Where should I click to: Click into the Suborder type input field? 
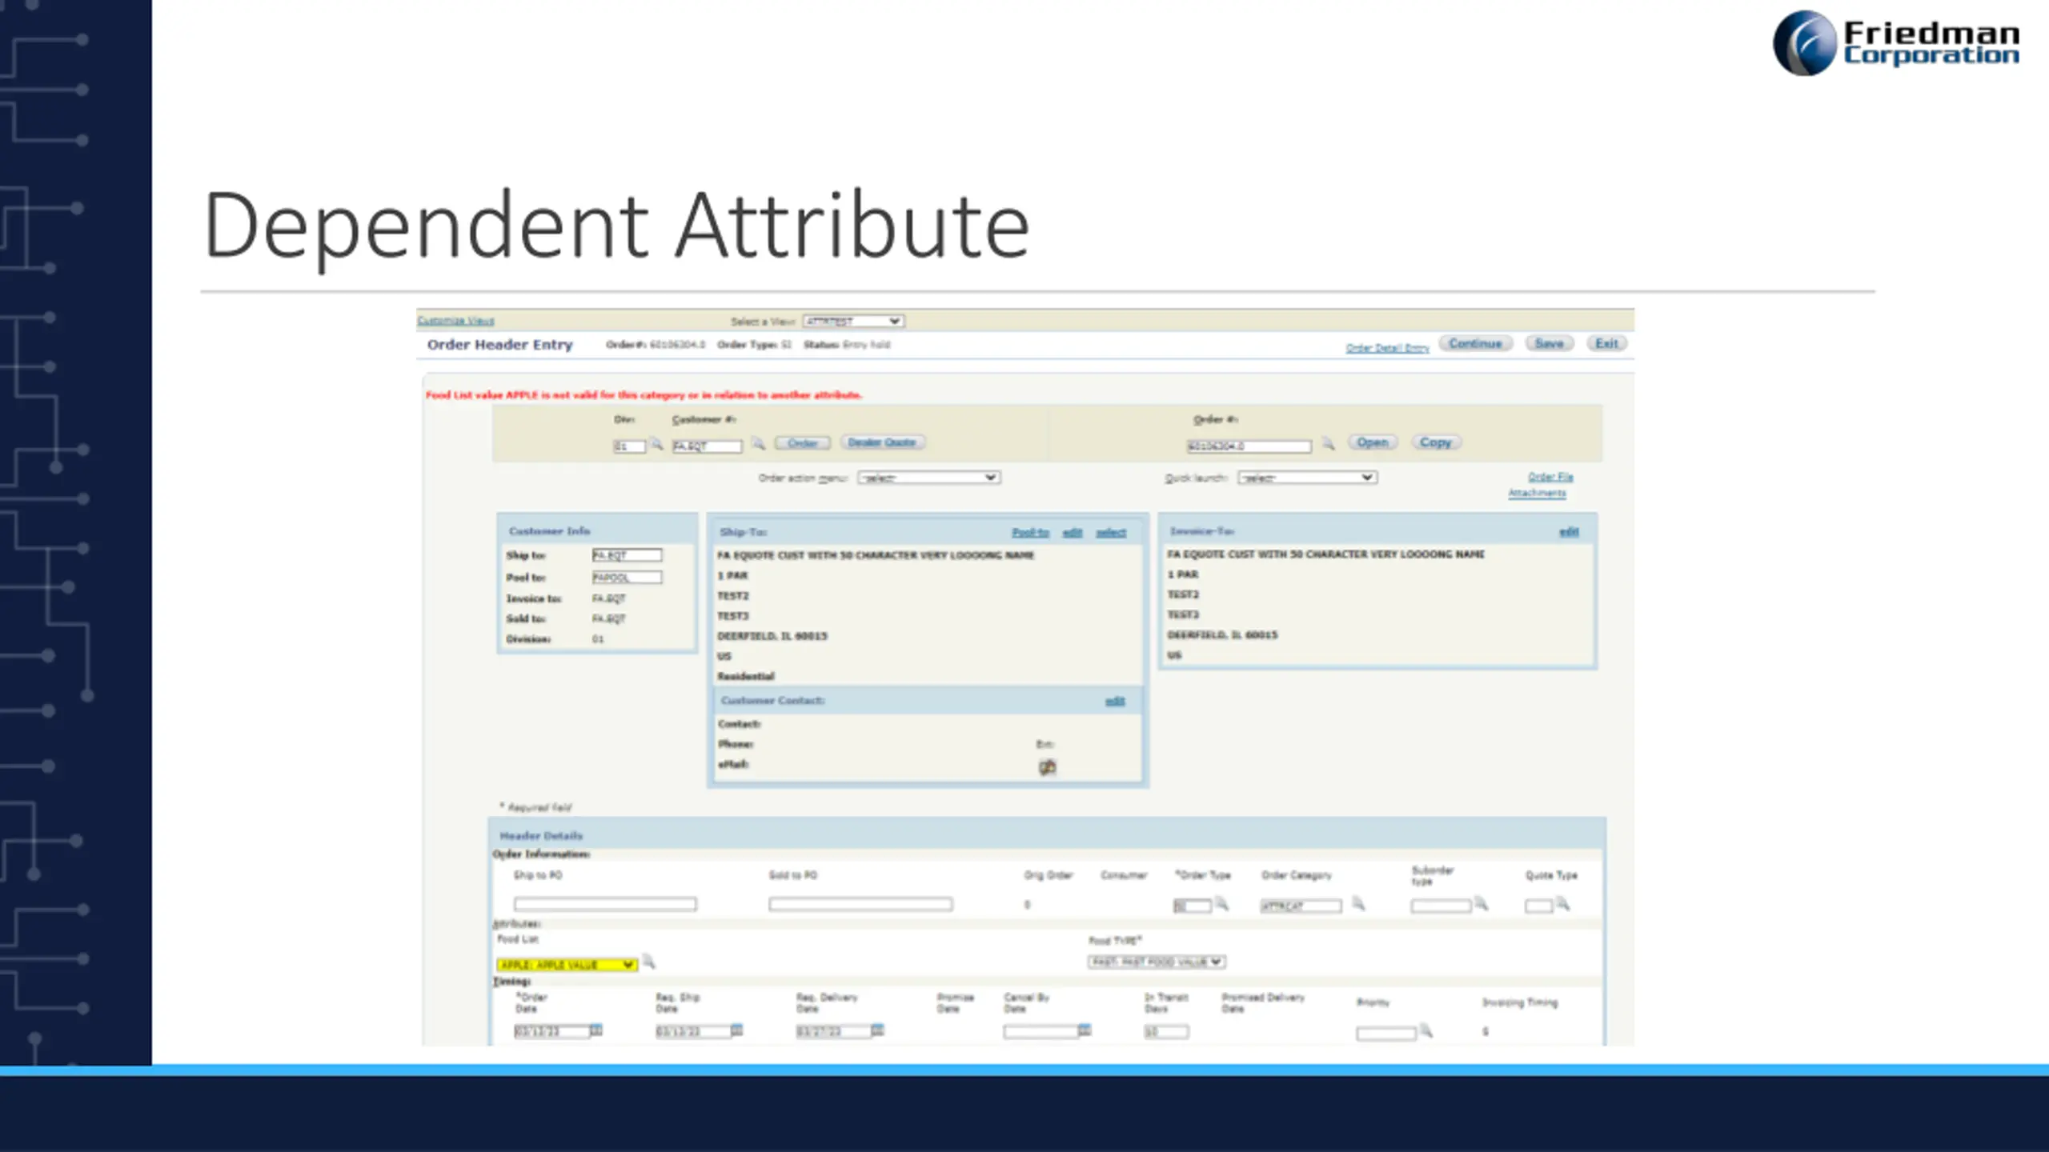click(x=1441, y=906)
